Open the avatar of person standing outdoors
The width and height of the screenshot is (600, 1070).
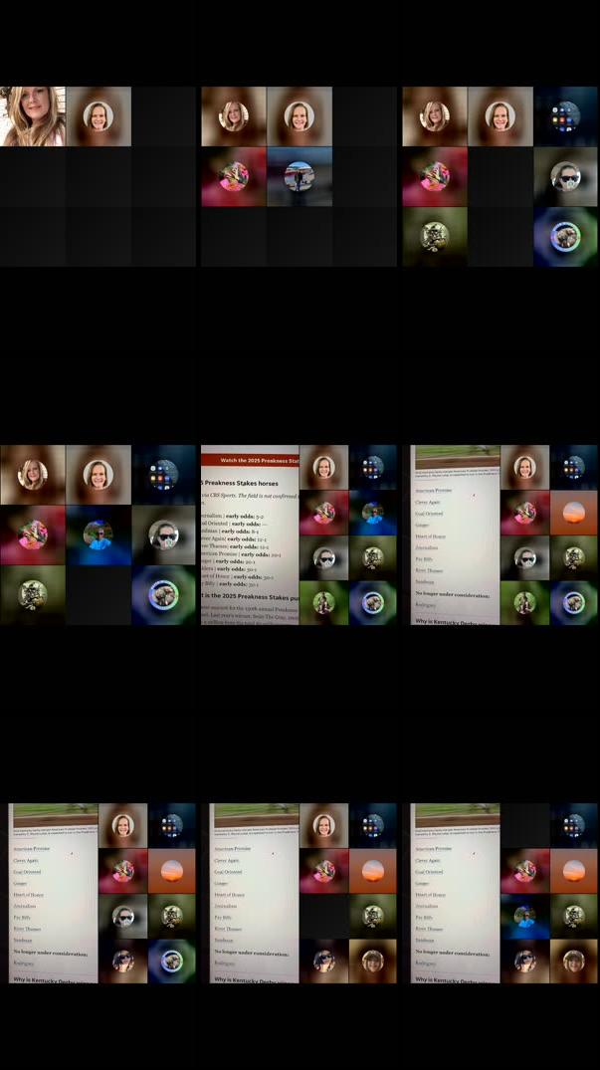(x=300, y=176)
